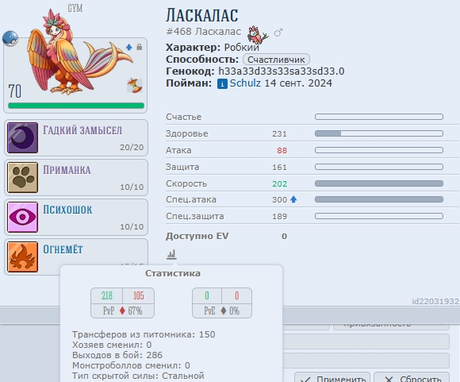Click the Доступно EV value
Image resolution: width=460 pixels, height=382 pixels.
click(x=284, y=236)
